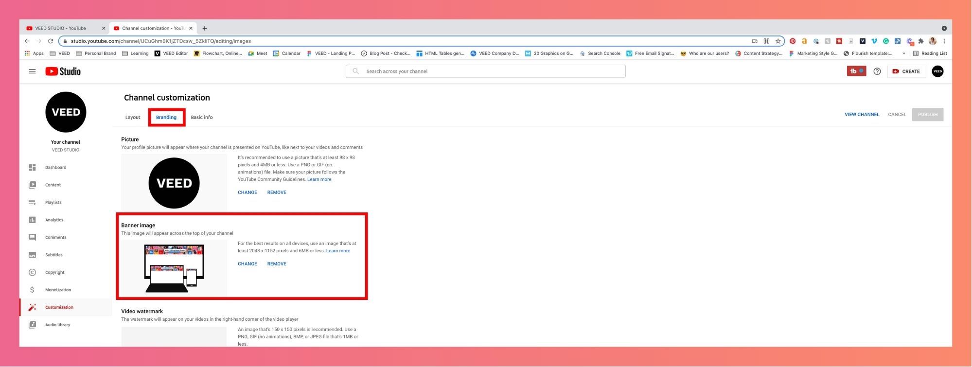Click VIEW CHANNEL link
972x367 pixels.
tap(862, 115)
